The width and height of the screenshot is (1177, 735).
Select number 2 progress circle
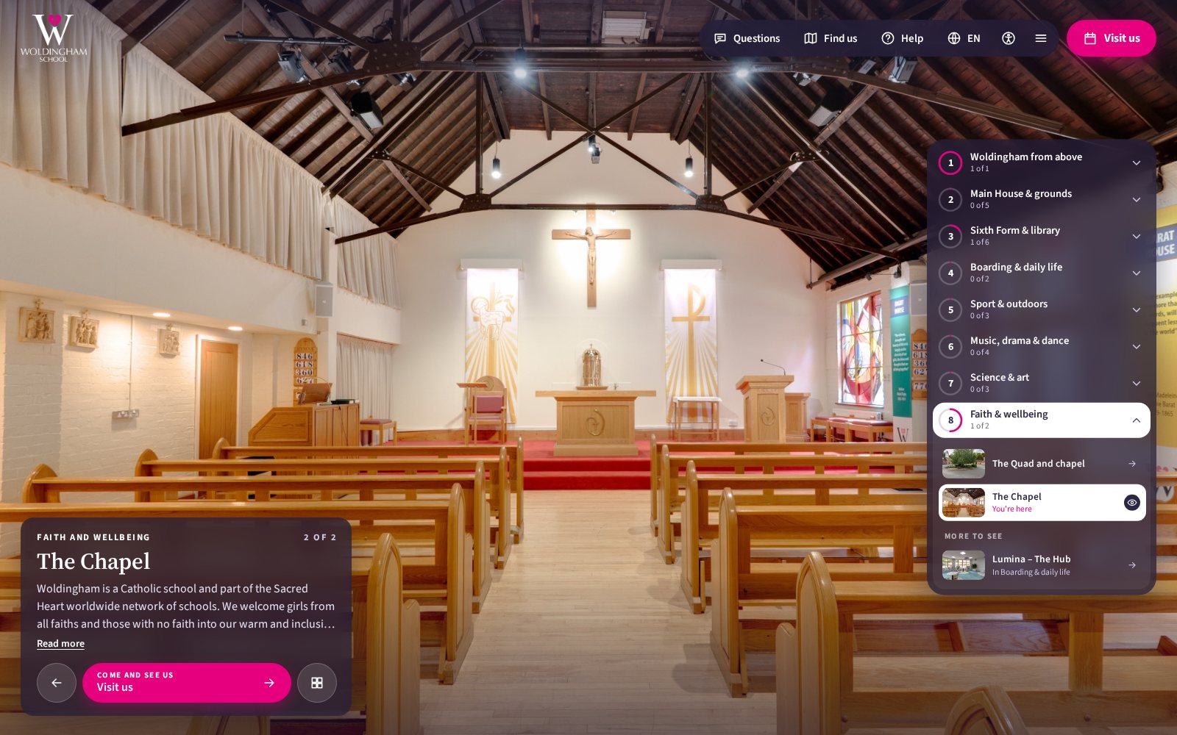click(x=950, y=200)
